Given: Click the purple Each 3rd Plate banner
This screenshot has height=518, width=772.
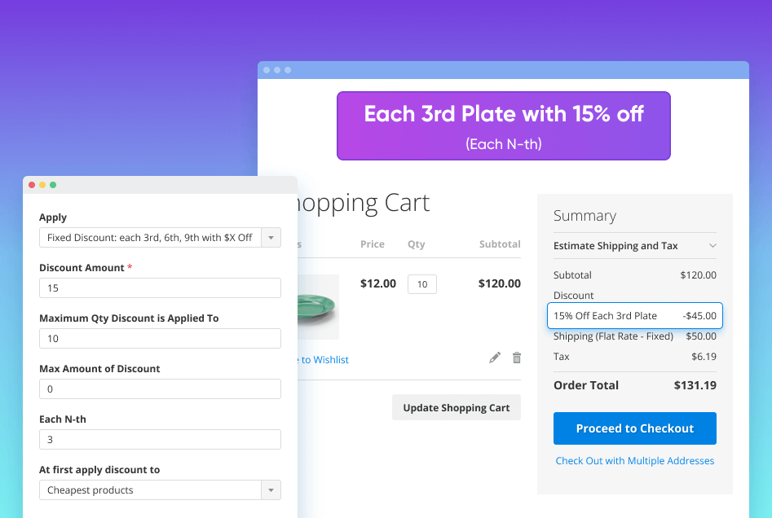Looking at the screenshot, I should click(503, 125).
